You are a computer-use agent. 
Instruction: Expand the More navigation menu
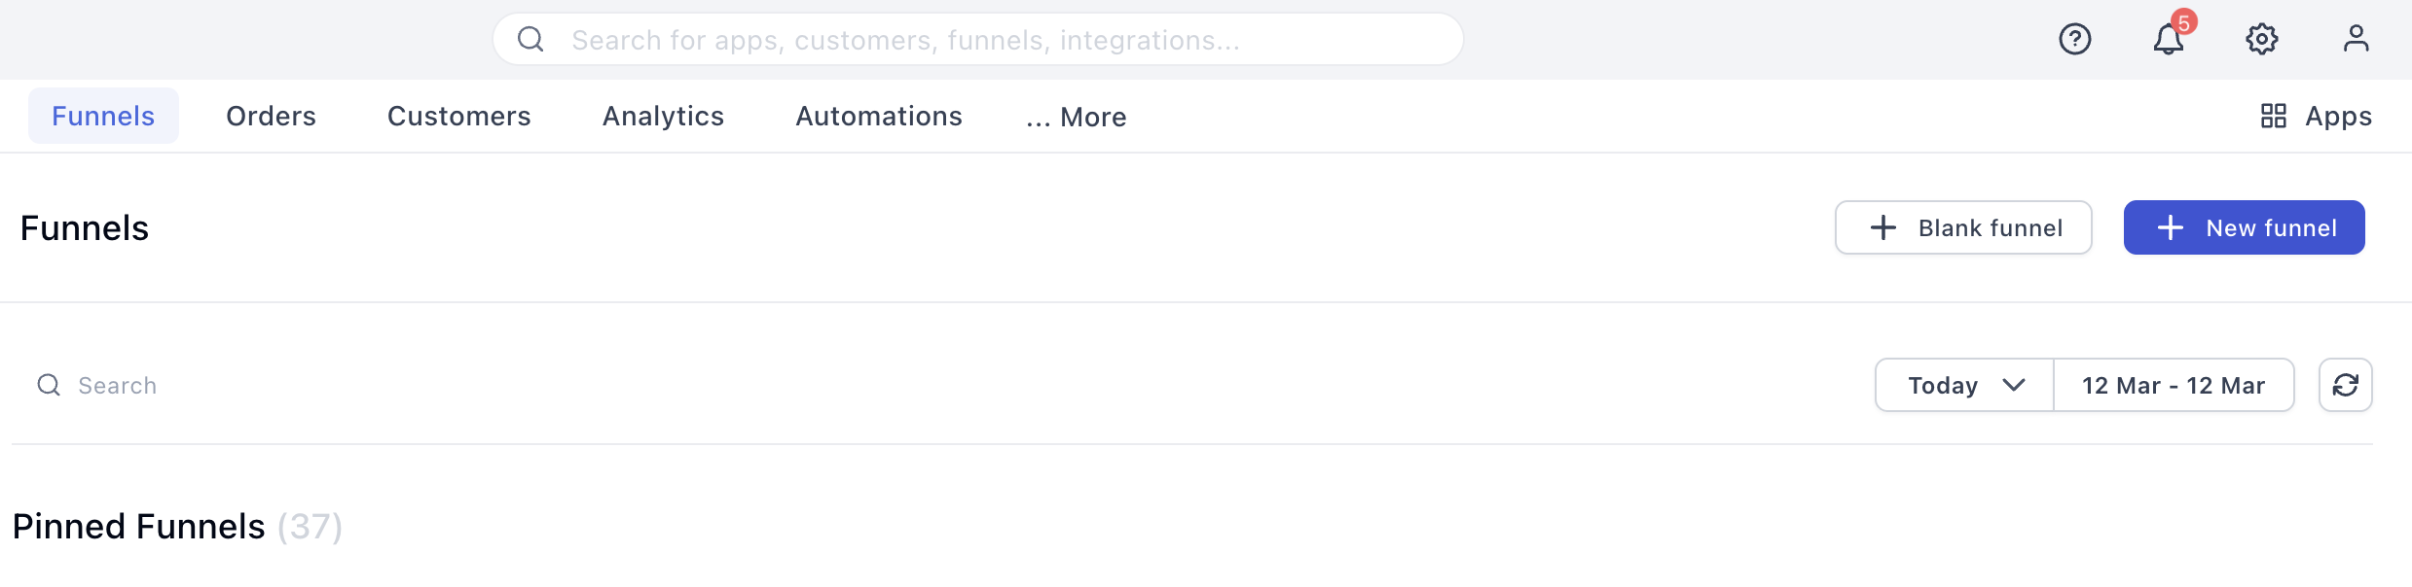coord(1076,117)
